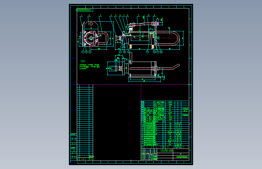
Task: Pick leader callout number 10 at top
Action: pyautogui.click(x=148, y=15)
